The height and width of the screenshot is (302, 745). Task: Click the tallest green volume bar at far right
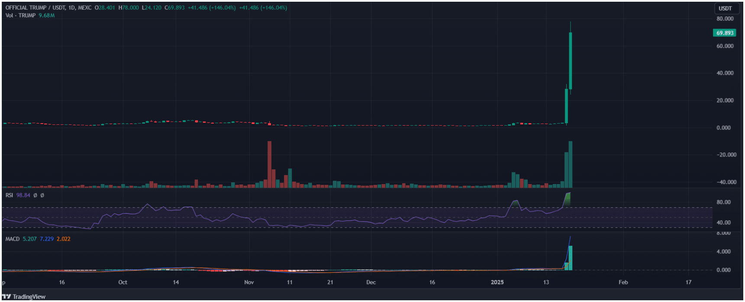click(571, 164)
